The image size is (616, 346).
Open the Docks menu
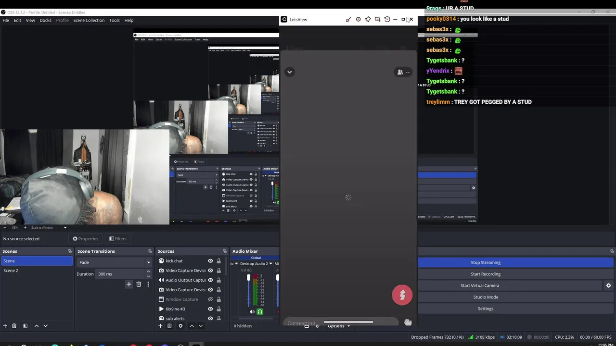coord(45,20)
